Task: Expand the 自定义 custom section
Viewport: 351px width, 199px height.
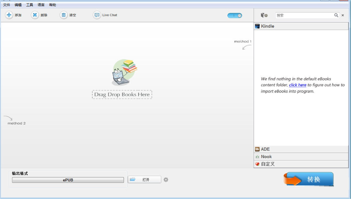Action: (x=301, y=164)
